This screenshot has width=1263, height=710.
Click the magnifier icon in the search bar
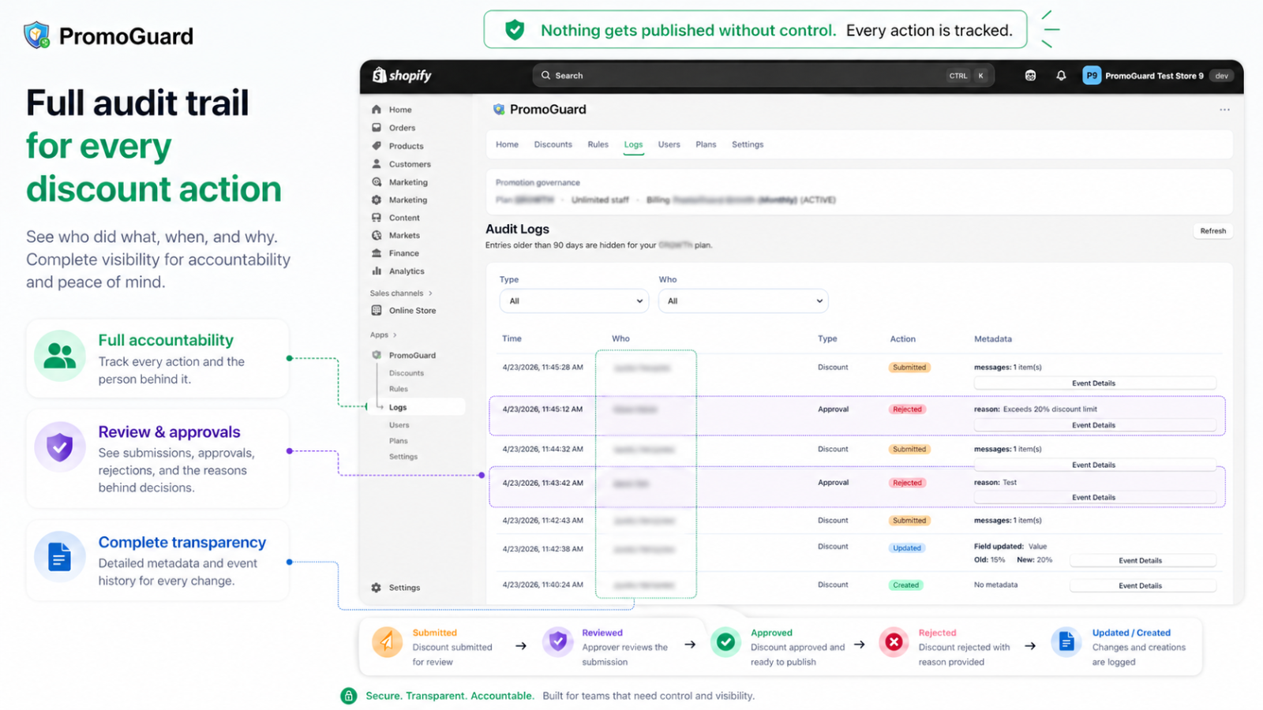[x=545, y=76]
